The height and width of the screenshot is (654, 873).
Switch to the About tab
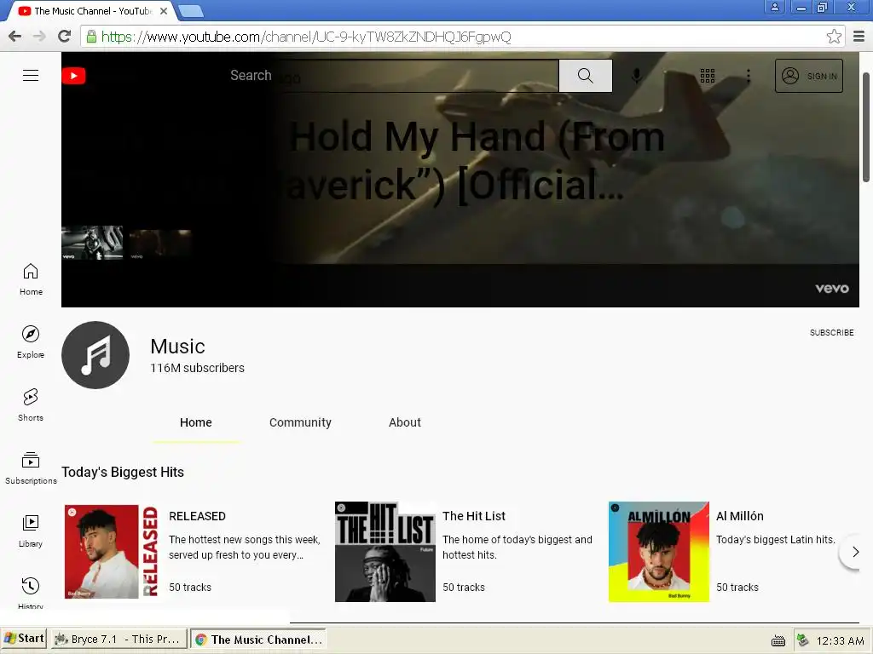pyautogui.click(x=405, y=422)
